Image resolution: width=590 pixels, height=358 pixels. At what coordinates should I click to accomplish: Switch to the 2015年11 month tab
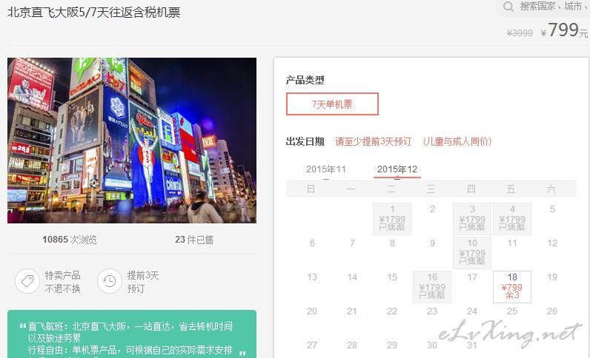[326, 169]
